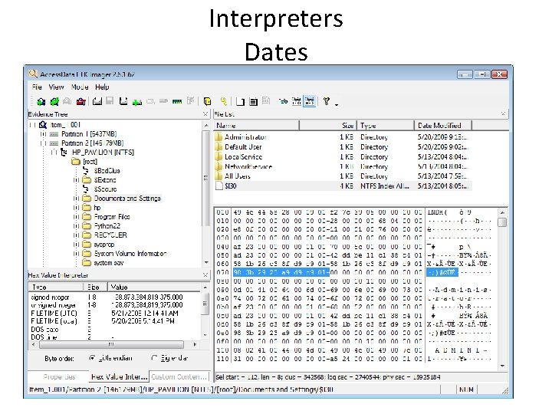Select the Default User directory row
Viewport: 552px width, 414px height.
point(343,146)
